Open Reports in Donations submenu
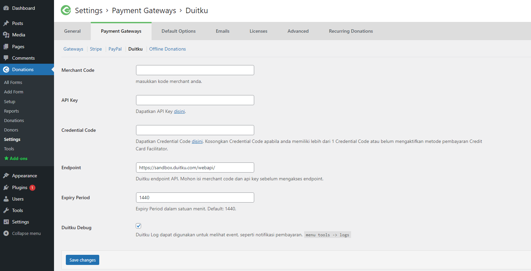531x271 pixels. coord(11,111)
